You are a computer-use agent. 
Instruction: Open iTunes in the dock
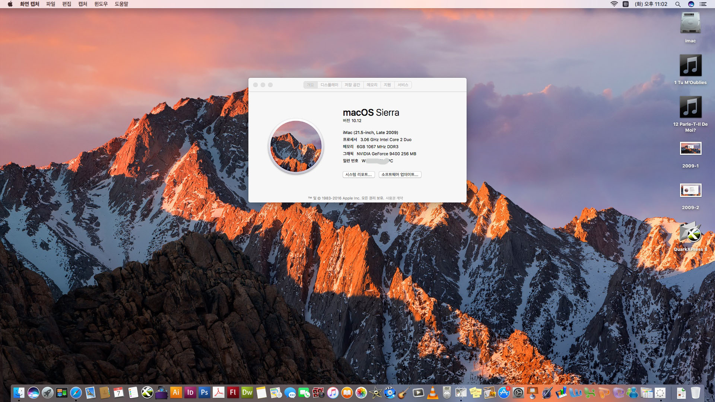pos(333,392)
